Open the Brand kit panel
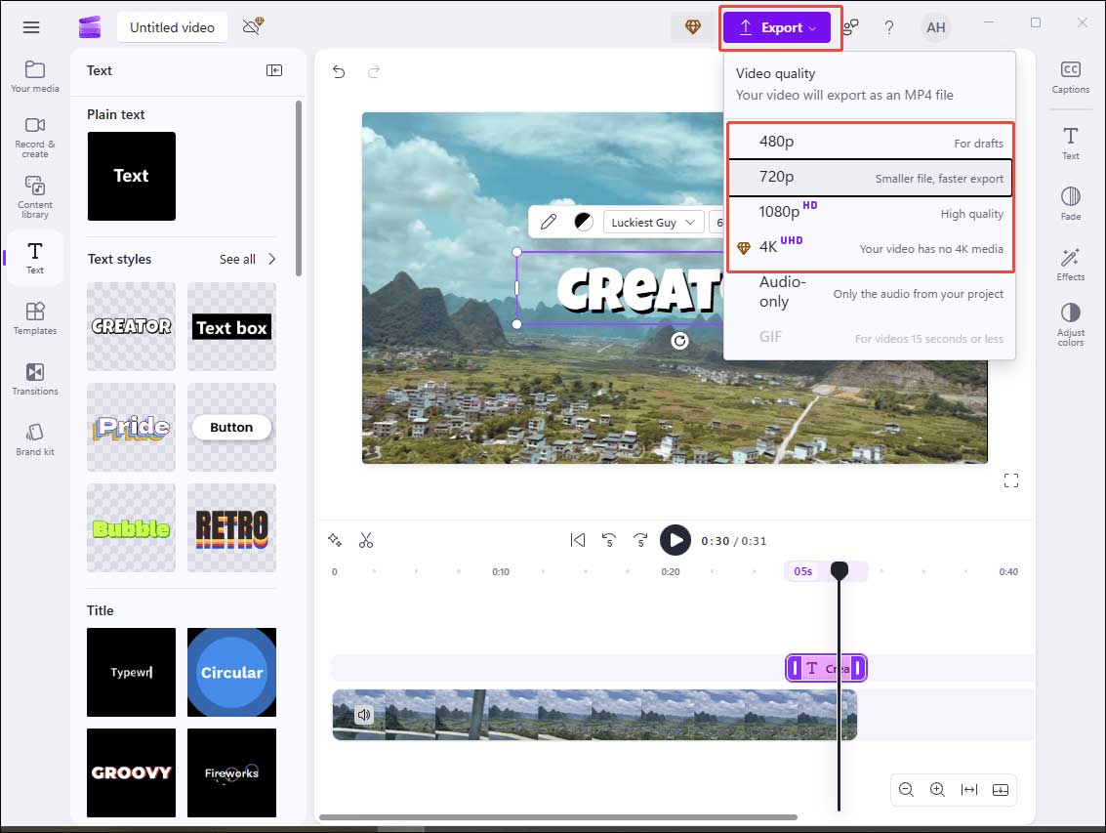The height and width of the screenshot is (833, 1106). point(34,438)
